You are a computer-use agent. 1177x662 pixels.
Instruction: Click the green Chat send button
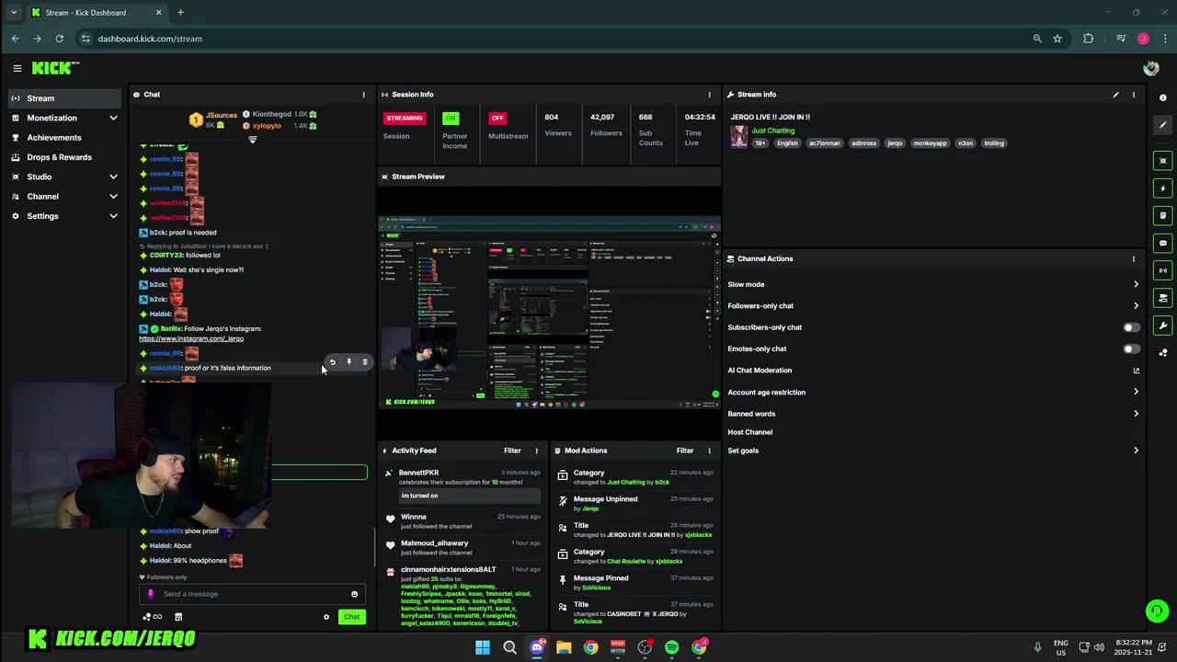pos(351,617)
